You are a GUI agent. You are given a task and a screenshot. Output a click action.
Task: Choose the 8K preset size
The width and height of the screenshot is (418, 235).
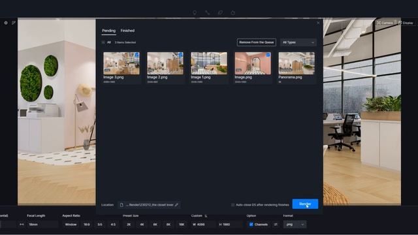[x=169, y=225]
